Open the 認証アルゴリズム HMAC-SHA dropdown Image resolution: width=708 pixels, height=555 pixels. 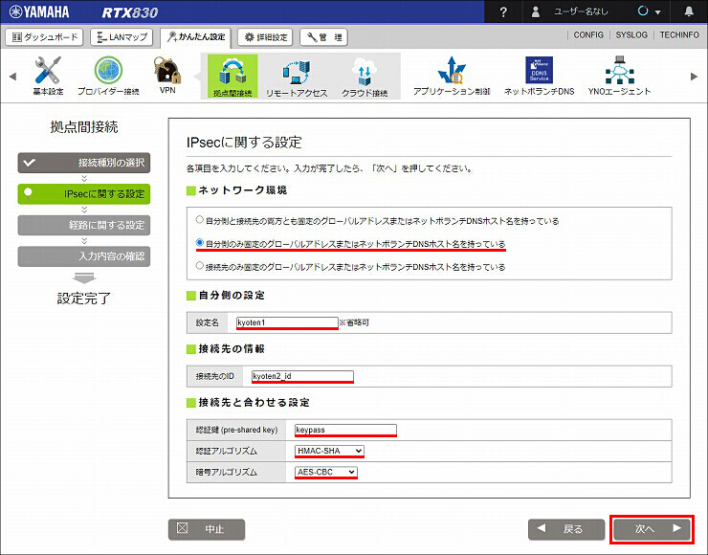[329, 451]
